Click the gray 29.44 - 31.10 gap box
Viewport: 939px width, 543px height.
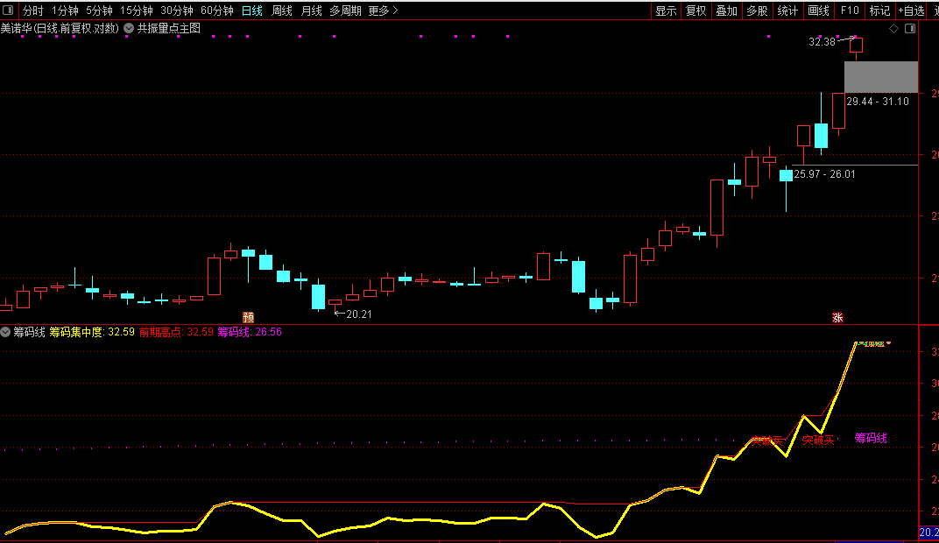tap(881, 76)
